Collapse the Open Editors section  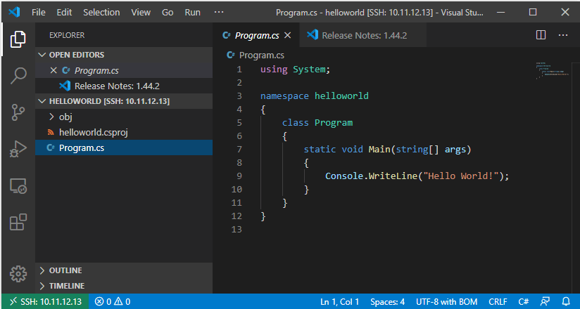tap(76, 55)
